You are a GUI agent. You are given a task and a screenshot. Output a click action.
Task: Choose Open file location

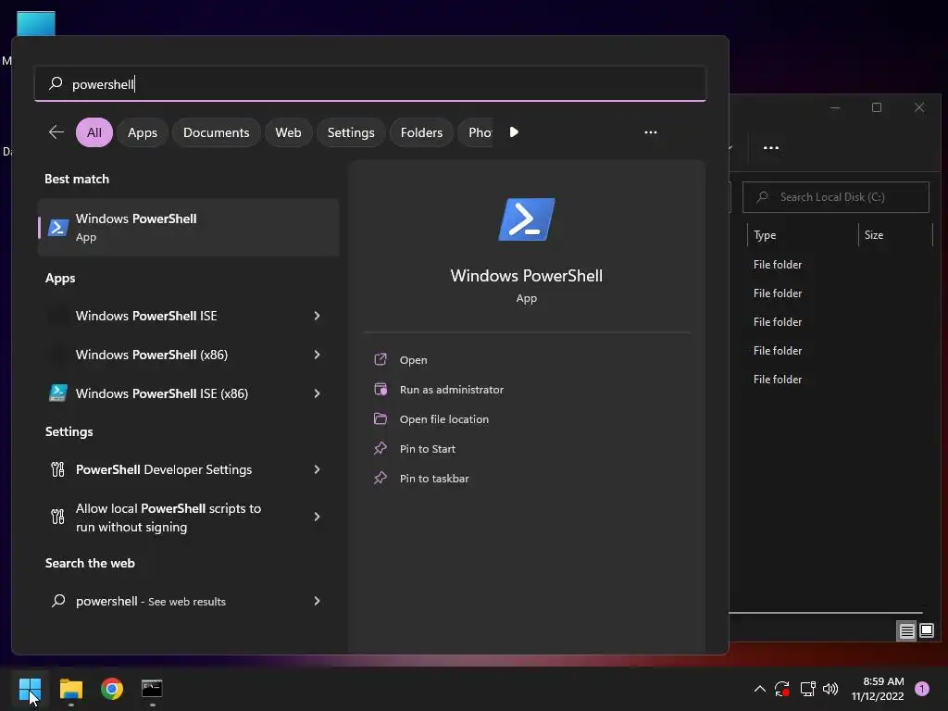pos(444,419)
